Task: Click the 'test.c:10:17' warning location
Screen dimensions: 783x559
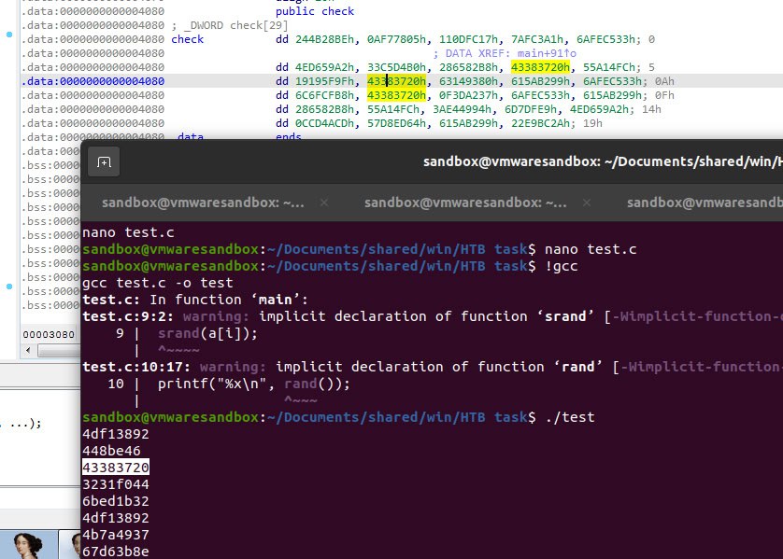Action: click(x=136, y=367)
